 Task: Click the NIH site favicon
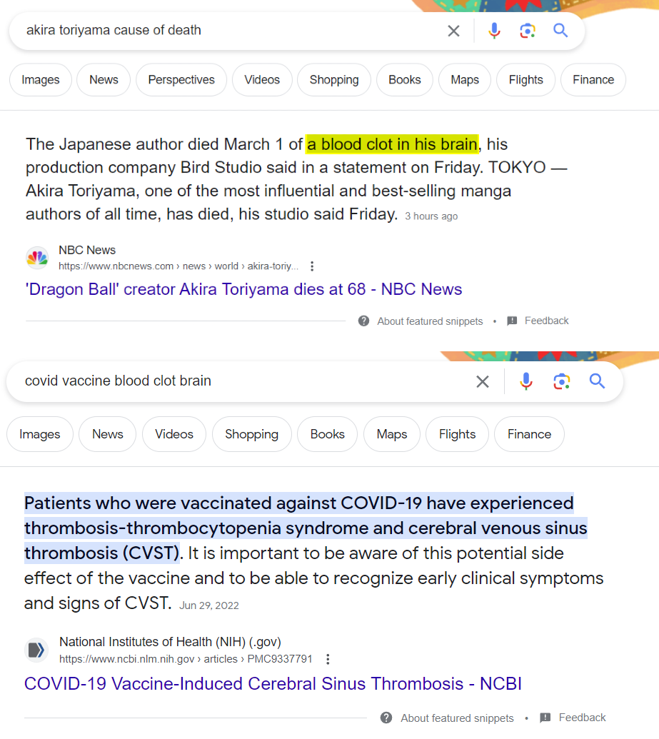point(36,650)
